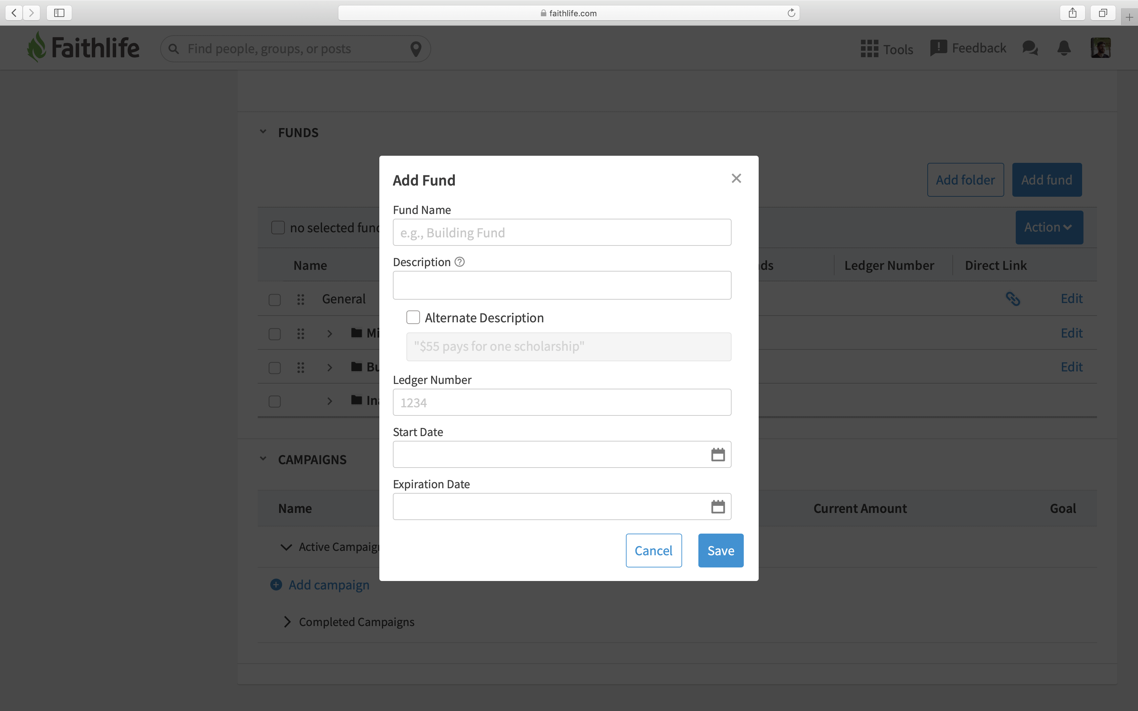Image resolution: width=1138 pixels, height=711 pixels.
Task: Click the Goal column header
Action: 1063,508
